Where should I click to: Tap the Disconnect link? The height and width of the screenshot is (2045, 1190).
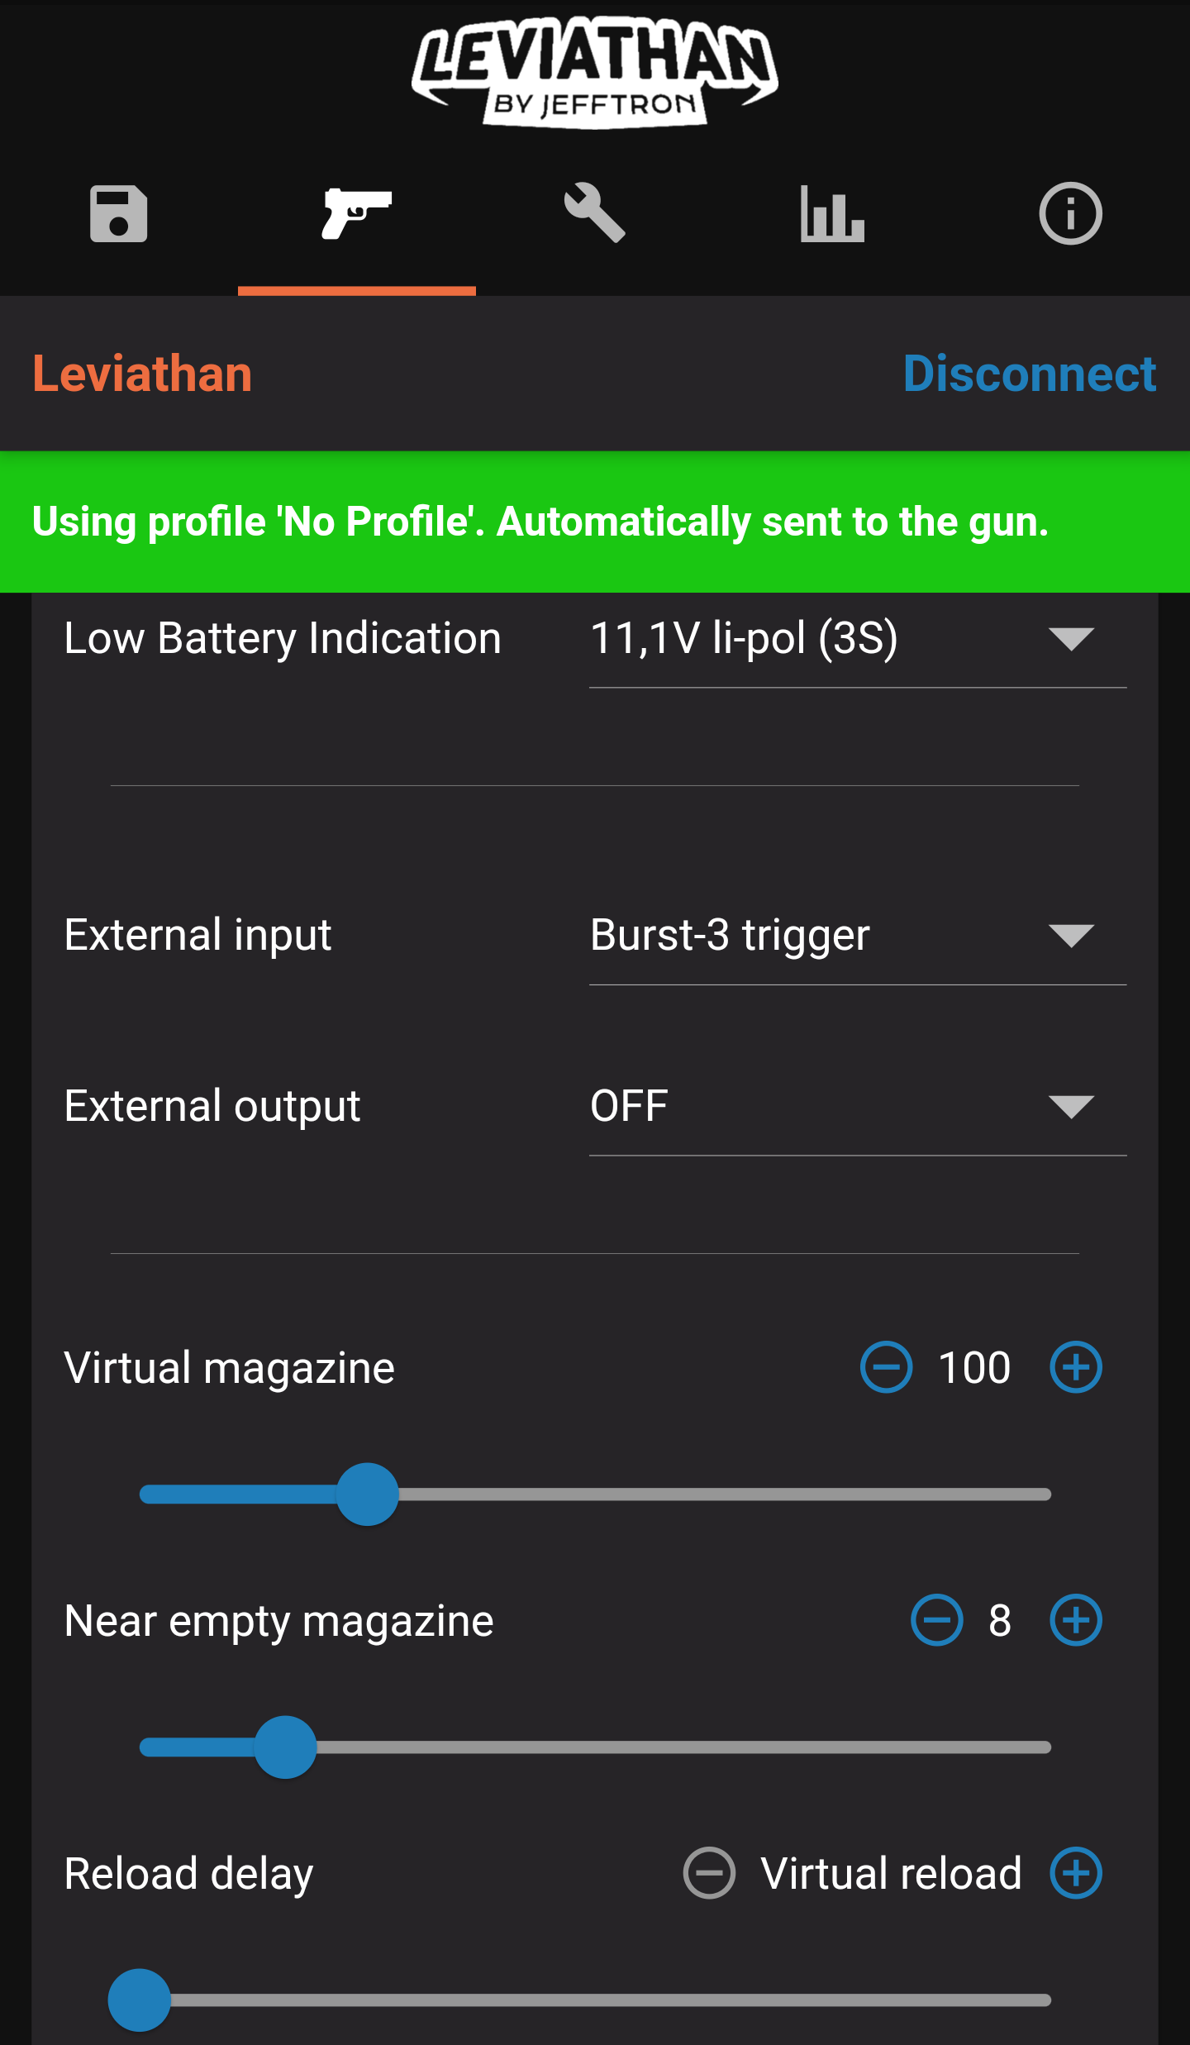click(1029, 374)
